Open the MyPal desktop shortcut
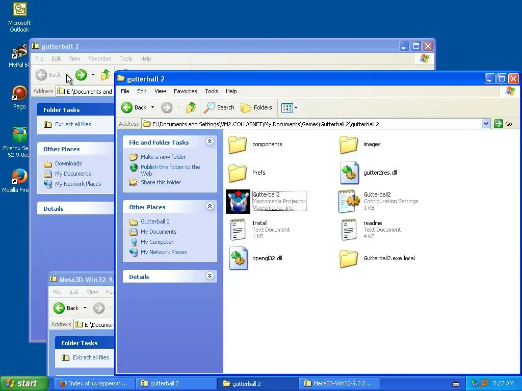The width and height of the screenshot is (522, 391). 19,55
